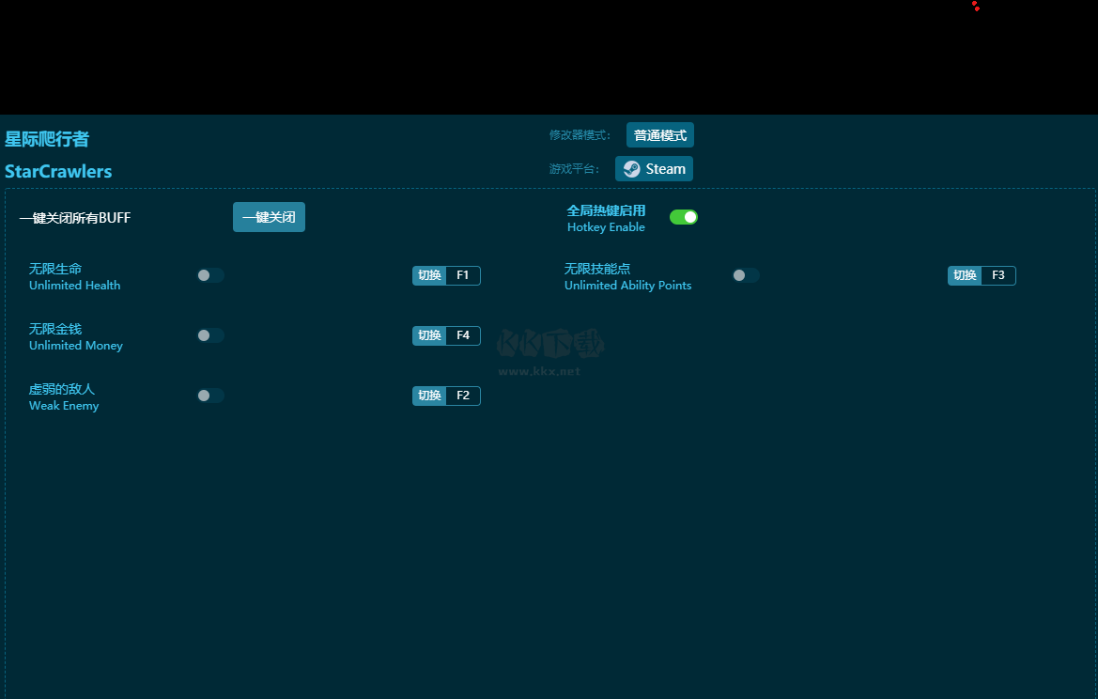Viewport: 1098px width, 699px height.
Task: Click the Steam platform button
Action: pyautogui.click(x=654, y=169)
